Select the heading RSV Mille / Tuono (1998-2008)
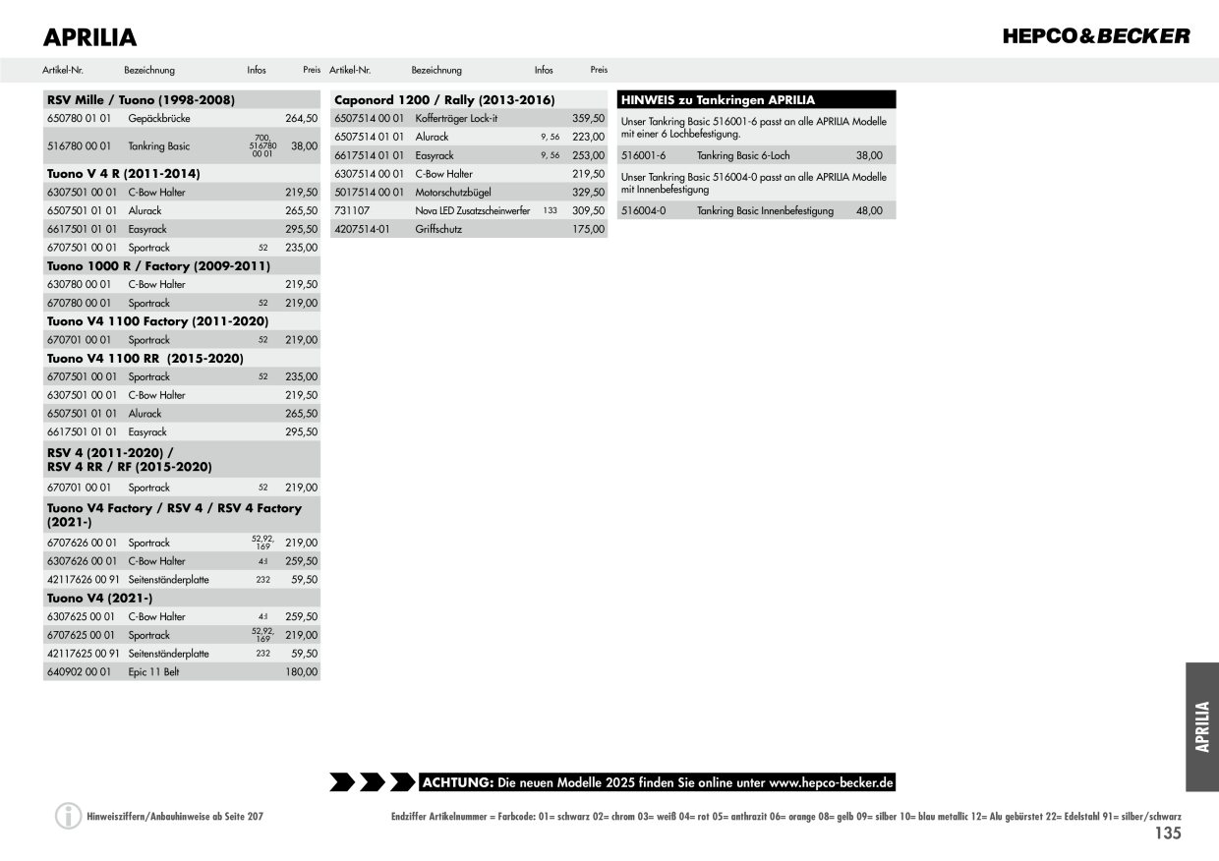 pyautogui.click(x=141, y=100)
